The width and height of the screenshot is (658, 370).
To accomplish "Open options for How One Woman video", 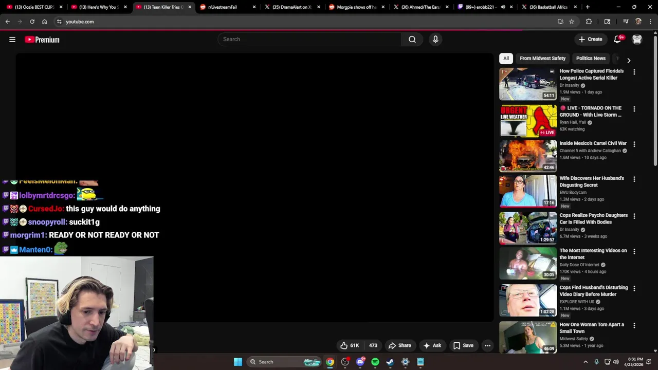I will [x=634, y=326].
